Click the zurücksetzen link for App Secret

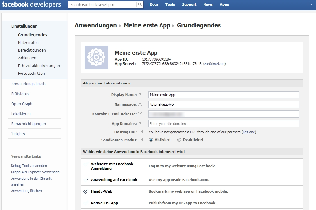[214, 64]
